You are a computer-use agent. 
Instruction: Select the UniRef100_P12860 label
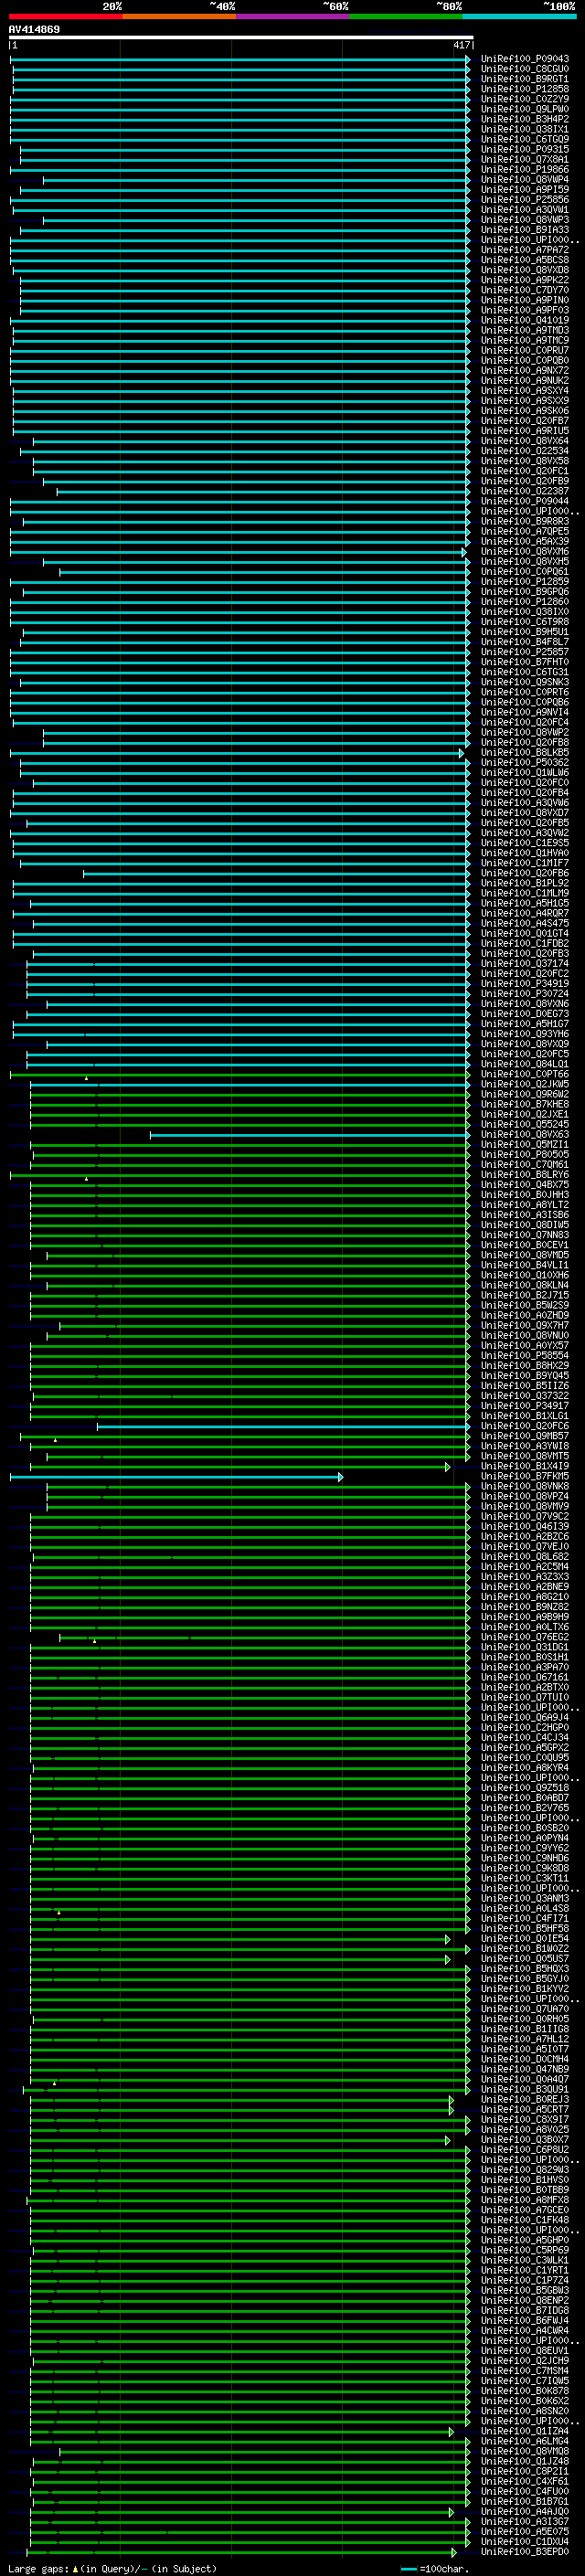pos(525,602)
